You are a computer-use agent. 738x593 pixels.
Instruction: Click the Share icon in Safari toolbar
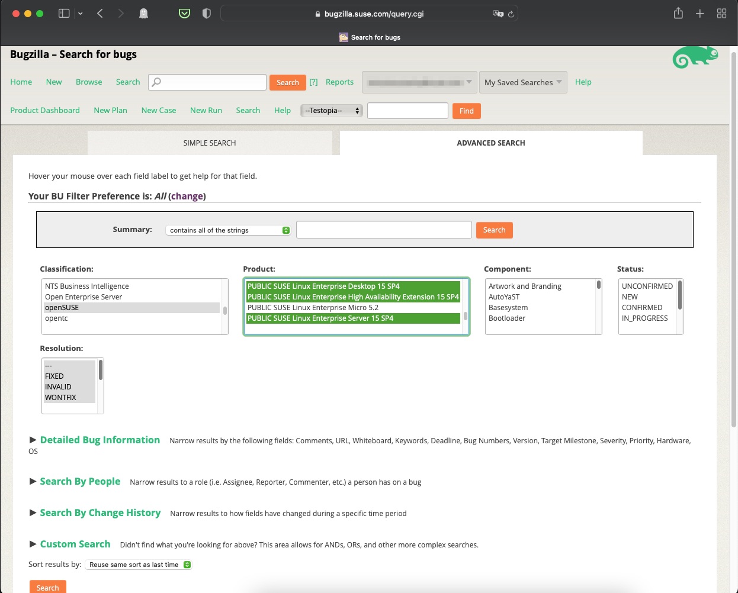click(678, 14)
